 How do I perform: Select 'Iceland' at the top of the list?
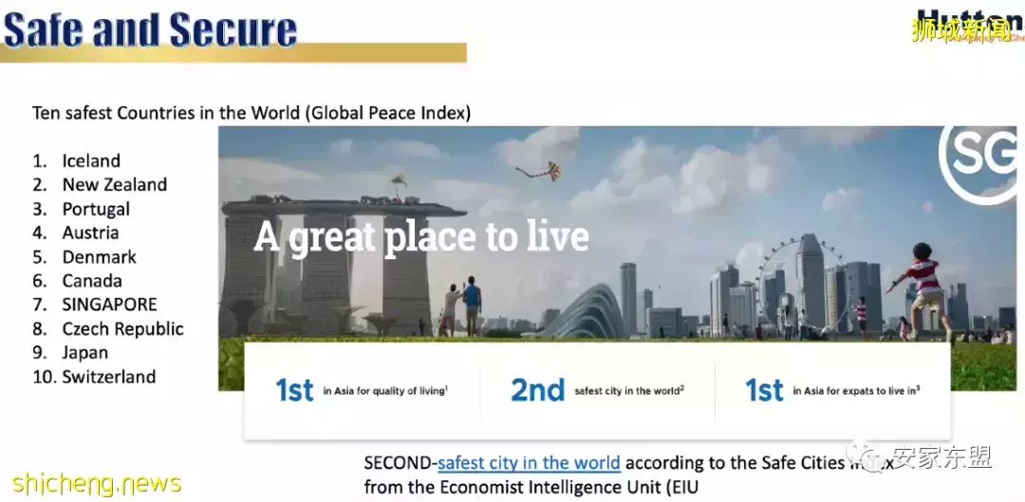91,160
